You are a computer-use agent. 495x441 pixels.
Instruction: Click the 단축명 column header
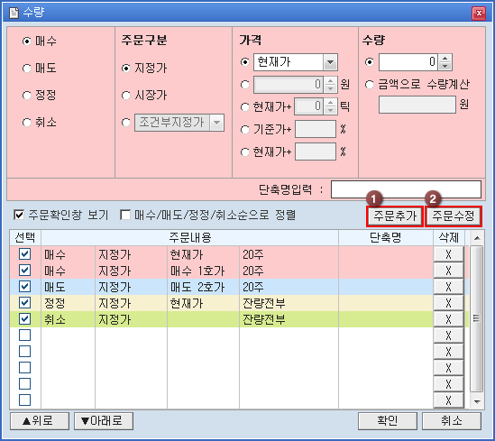[x=386, y=238]
